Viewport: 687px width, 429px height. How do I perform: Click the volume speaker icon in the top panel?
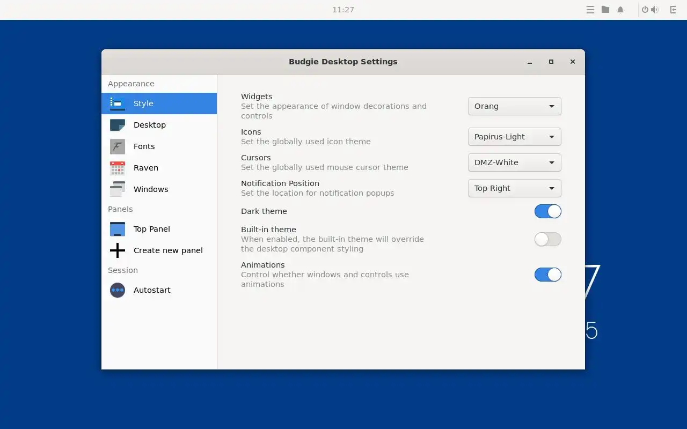pyautogui.click(x=655, y=10)
